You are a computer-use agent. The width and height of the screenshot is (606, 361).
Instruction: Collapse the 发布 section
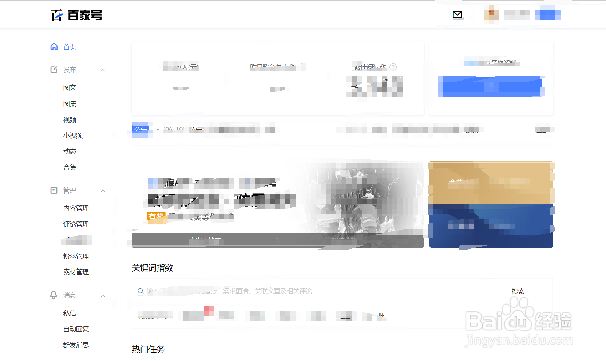coord(103,70)
